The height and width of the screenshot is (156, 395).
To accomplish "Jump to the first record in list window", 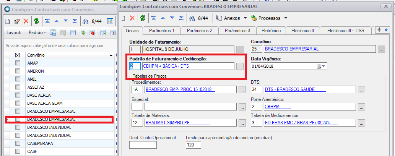I will coord(47,21).
